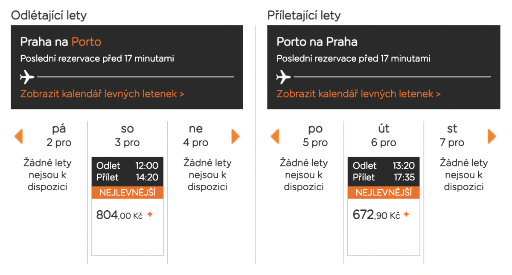Select the 13:20 return flight card
This screenshot has height=275, width=512.
tap(384, 172)
